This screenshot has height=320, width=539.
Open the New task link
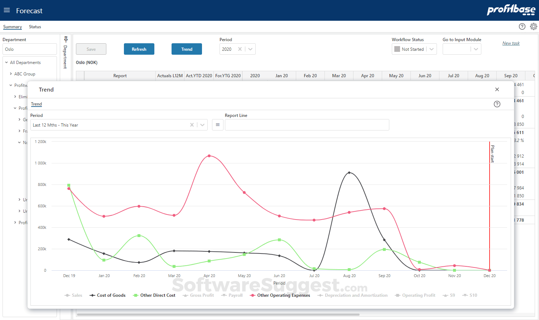click(x=511, y=43)
